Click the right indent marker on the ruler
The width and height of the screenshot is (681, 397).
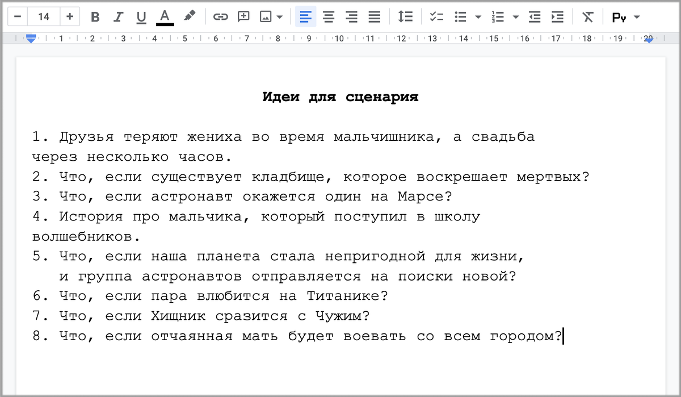pyautogui.click(x=648, y=40)
